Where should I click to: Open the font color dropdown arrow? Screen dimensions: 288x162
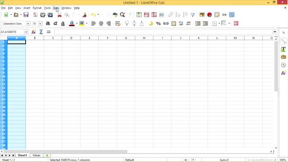point(77,23)
